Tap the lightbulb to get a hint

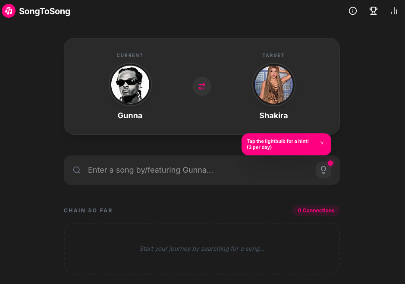tap(323, 170)
